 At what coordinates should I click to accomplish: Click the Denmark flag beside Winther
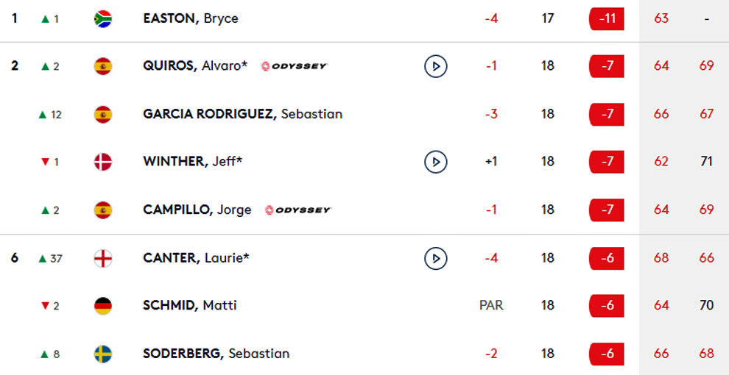coord(103,162)
